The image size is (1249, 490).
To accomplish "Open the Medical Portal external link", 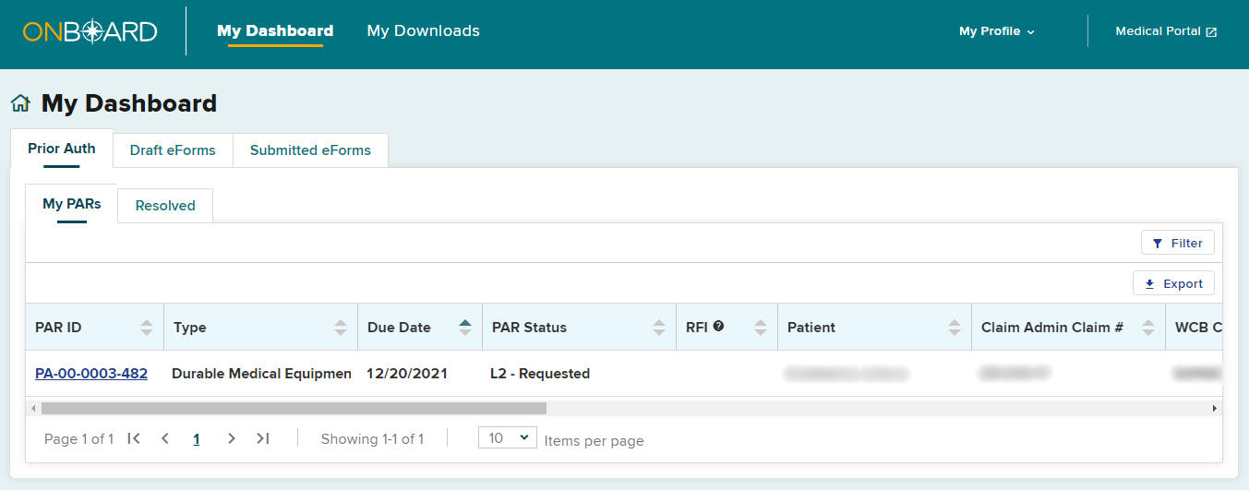I will click(x=1166, y=31).
